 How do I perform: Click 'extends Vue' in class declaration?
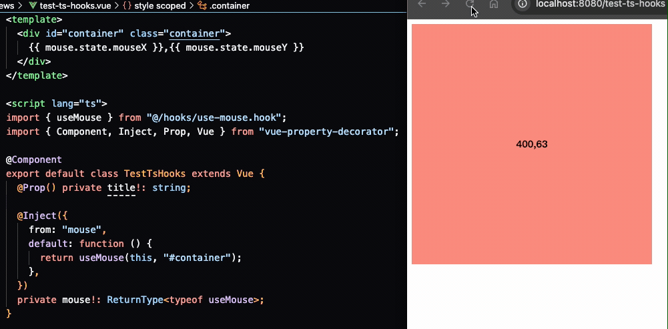[x=223, y=174]
